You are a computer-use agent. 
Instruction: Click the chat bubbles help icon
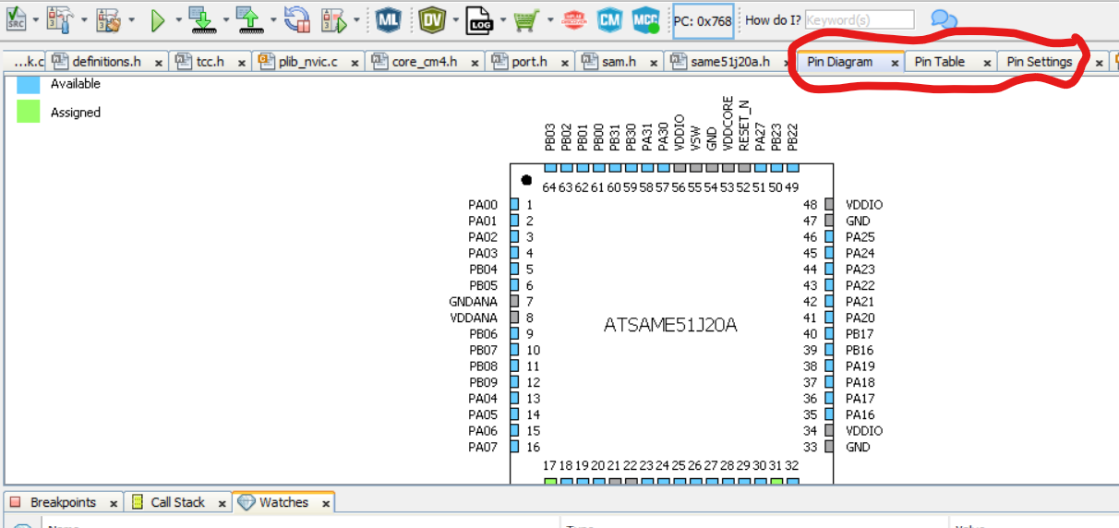(x=944, y=19)
